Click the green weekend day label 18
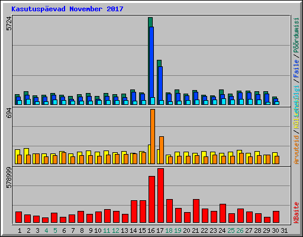303x237 pixels. pyautogui.click(x=169, y=230)
